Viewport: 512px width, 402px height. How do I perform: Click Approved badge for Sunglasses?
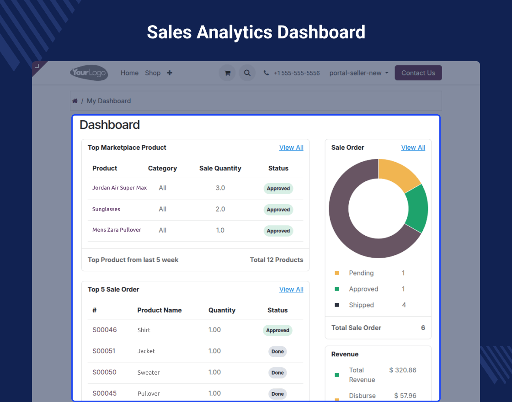[x=278, y=210]
